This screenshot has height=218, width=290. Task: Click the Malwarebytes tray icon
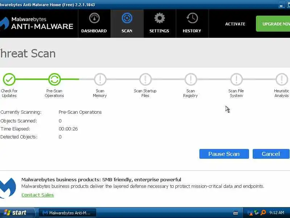250,213
